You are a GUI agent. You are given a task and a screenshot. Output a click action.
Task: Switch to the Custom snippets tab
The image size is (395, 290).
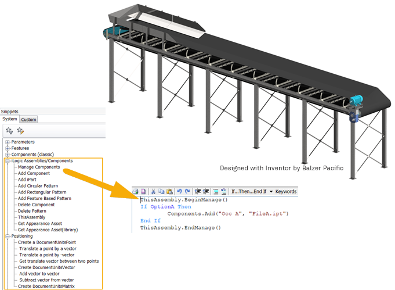[x=28, y=120]
